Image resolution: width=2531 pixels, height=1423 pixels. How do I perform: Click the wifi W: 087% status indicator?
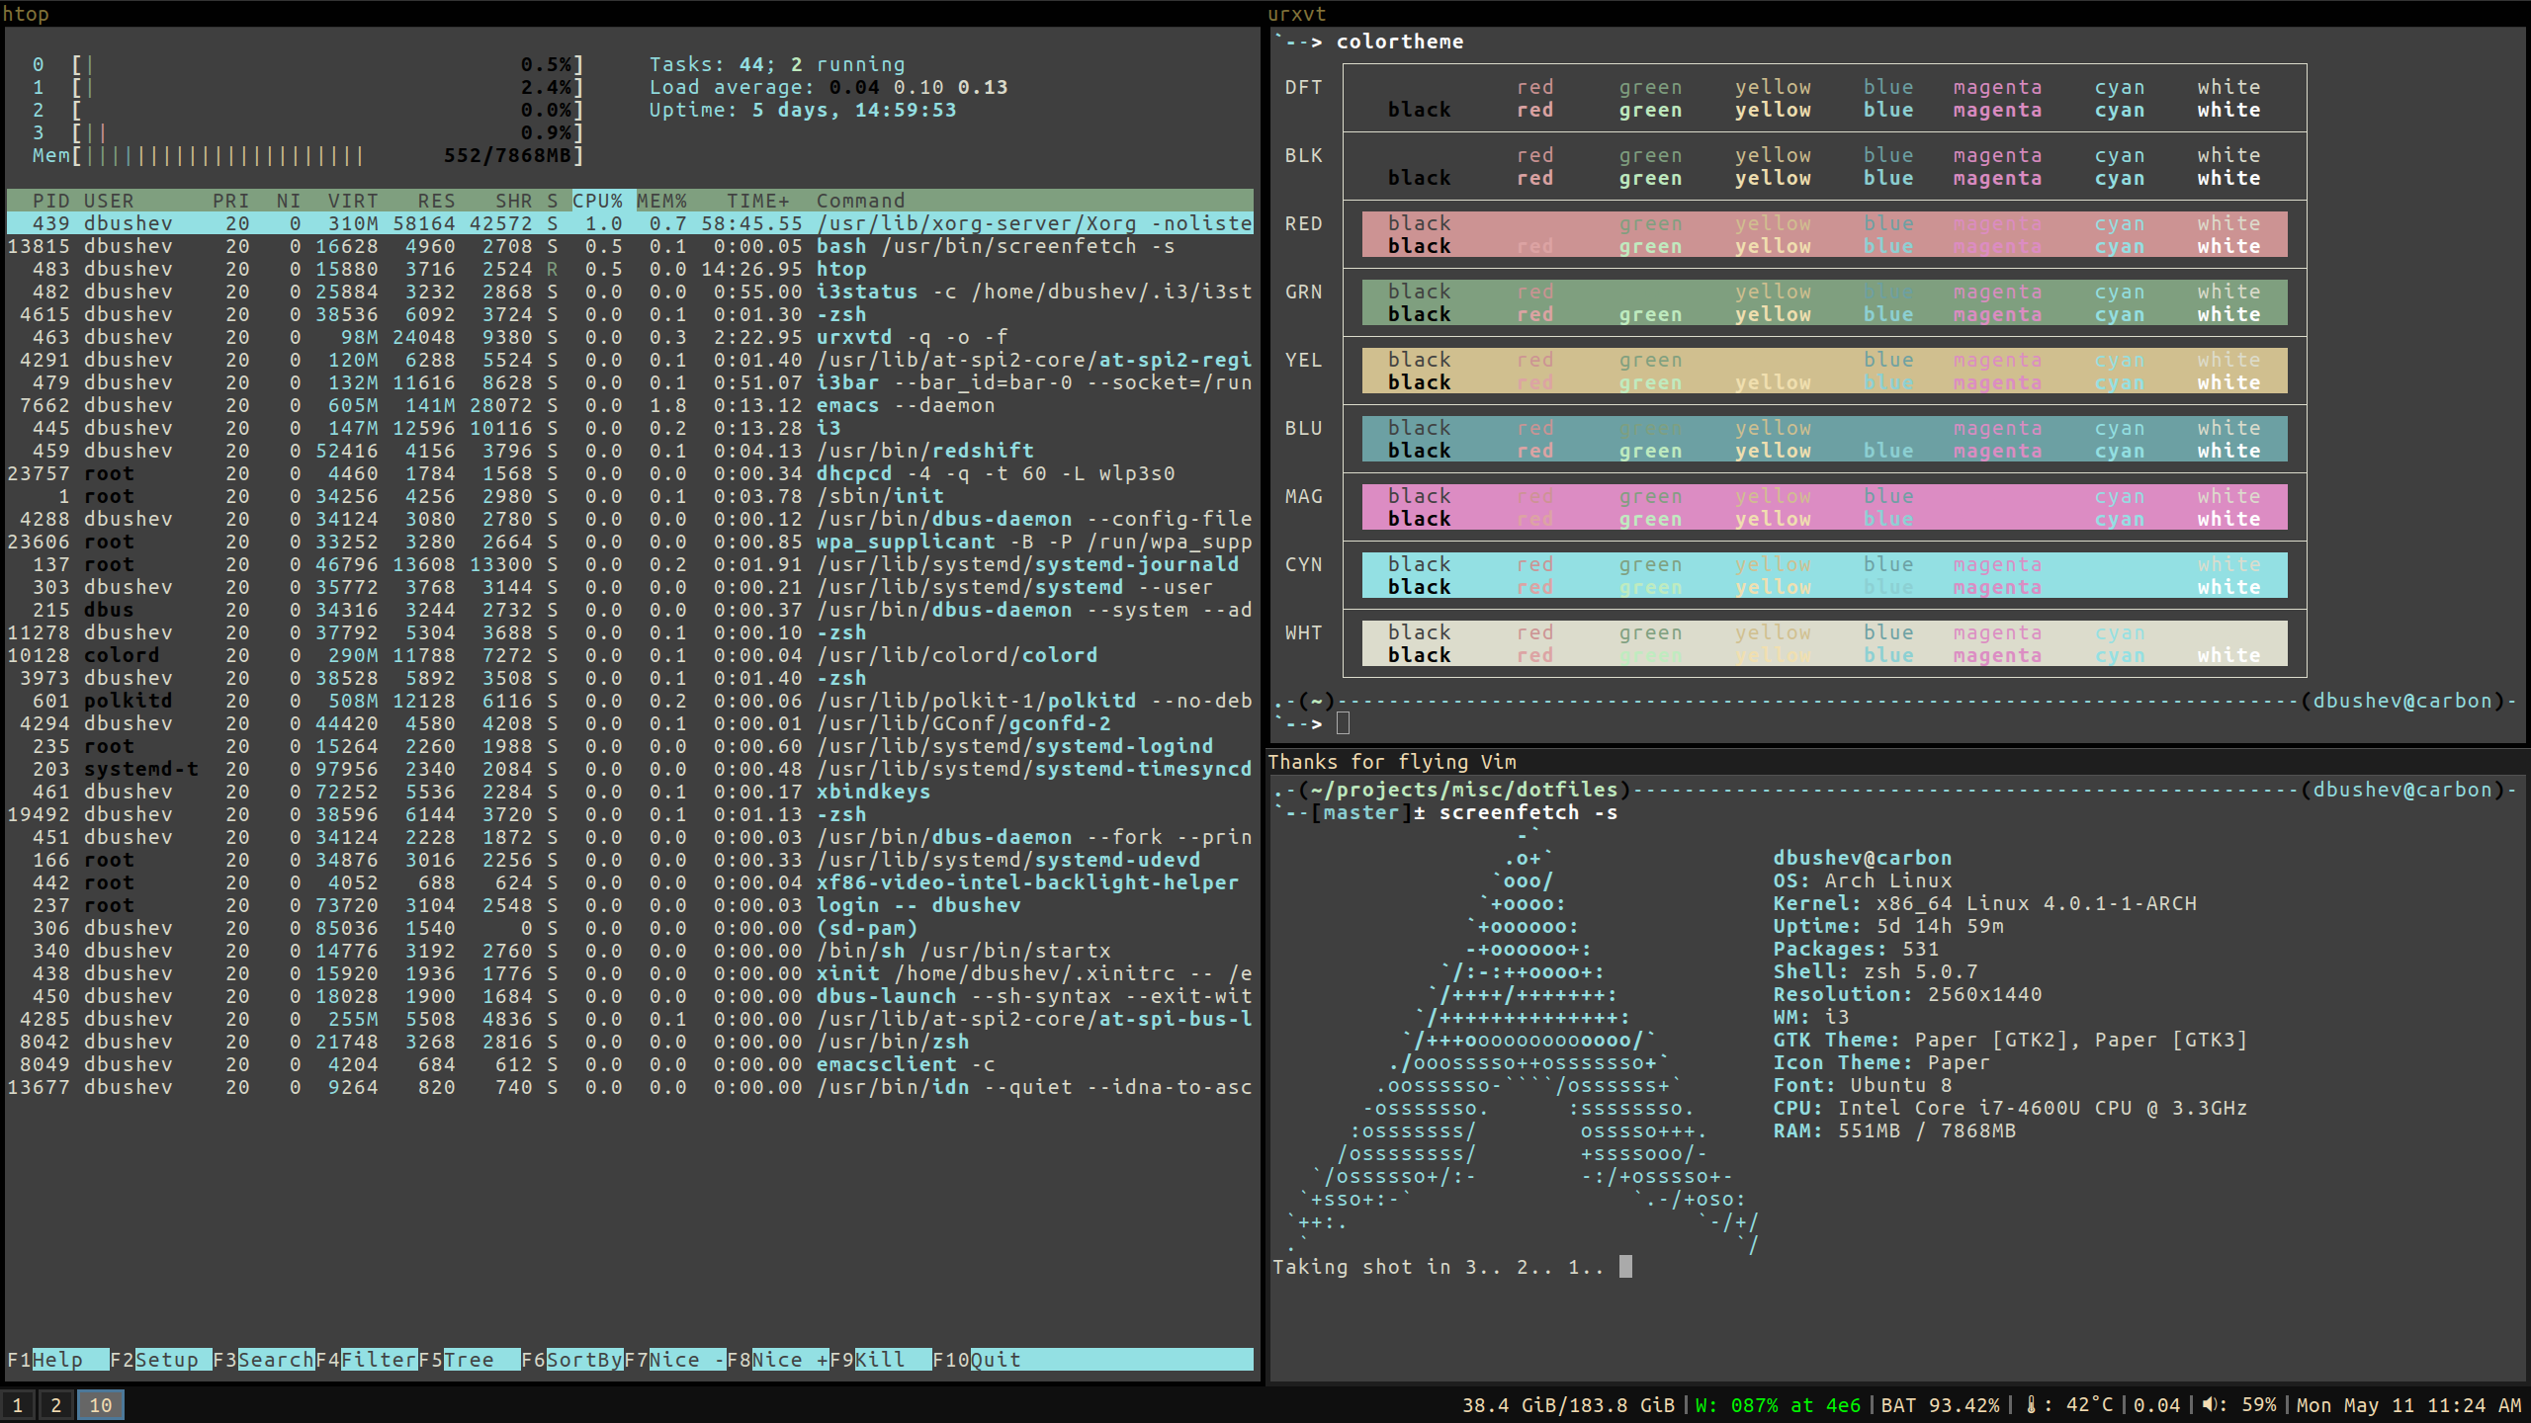(x=1778, y=1405)
